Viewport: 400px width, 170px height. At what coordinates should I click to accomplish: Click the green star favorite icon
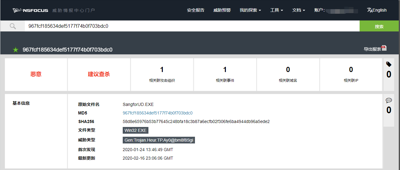(x=16, y=50)
